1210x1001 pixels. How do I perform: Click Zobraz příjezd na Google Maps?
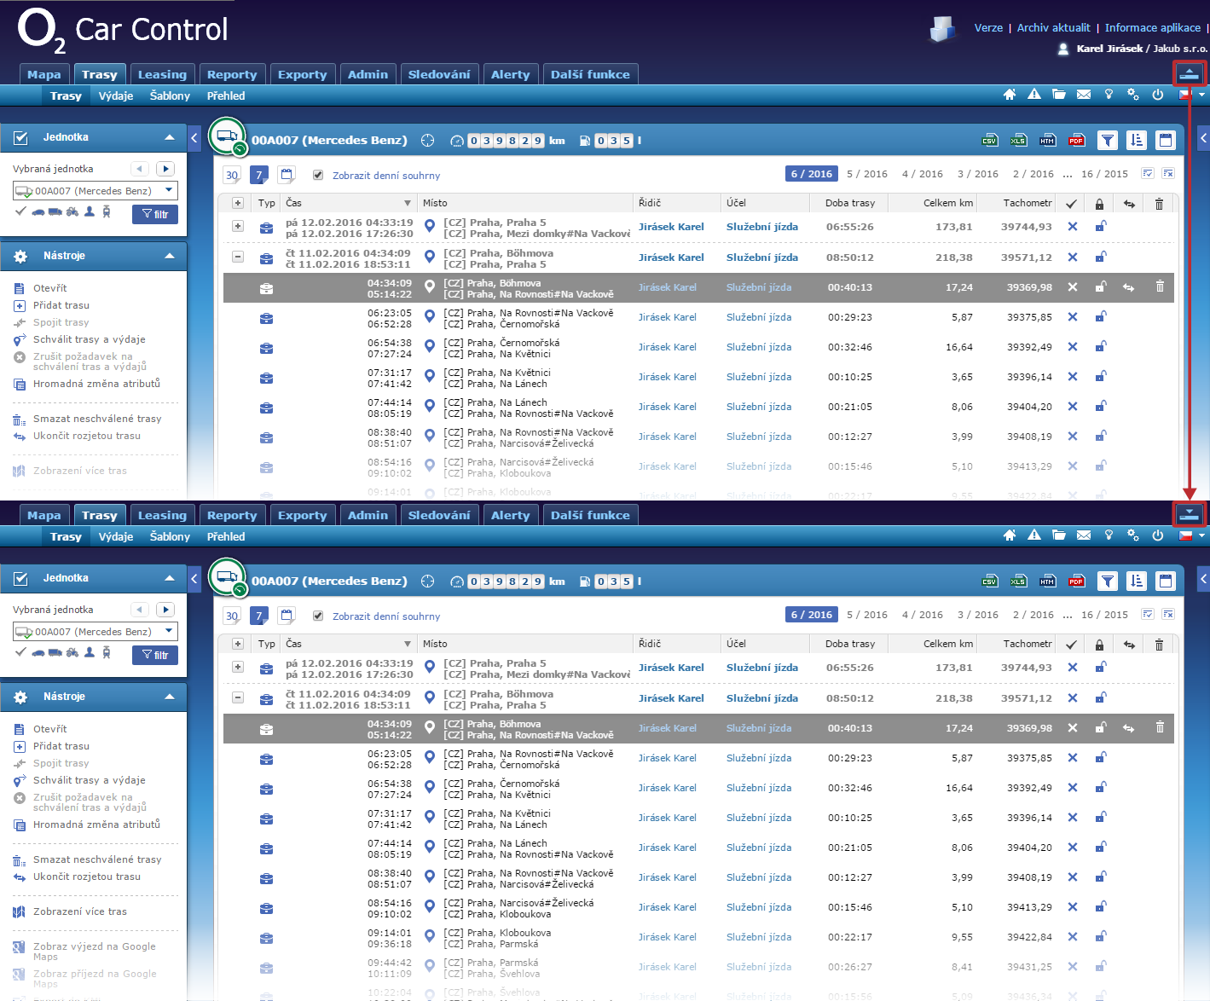click(95, 979)
